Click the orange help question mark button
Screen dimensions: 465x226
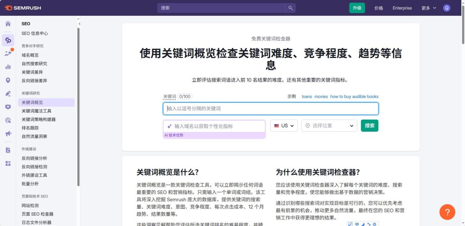[447, 212]
